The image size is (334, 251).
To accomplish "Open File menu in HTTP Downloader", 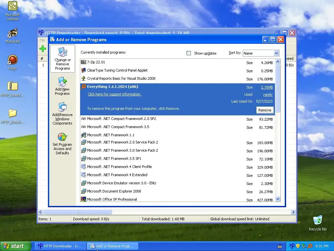I will coord(42,40).
